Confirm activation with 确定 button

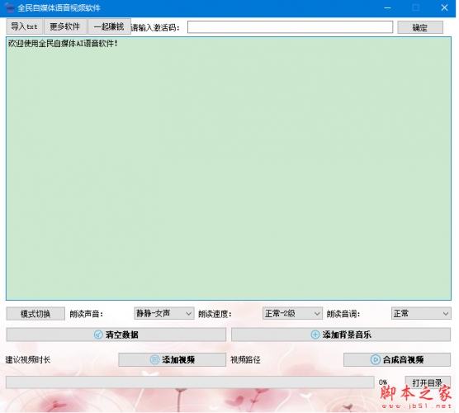click(419, 27)
